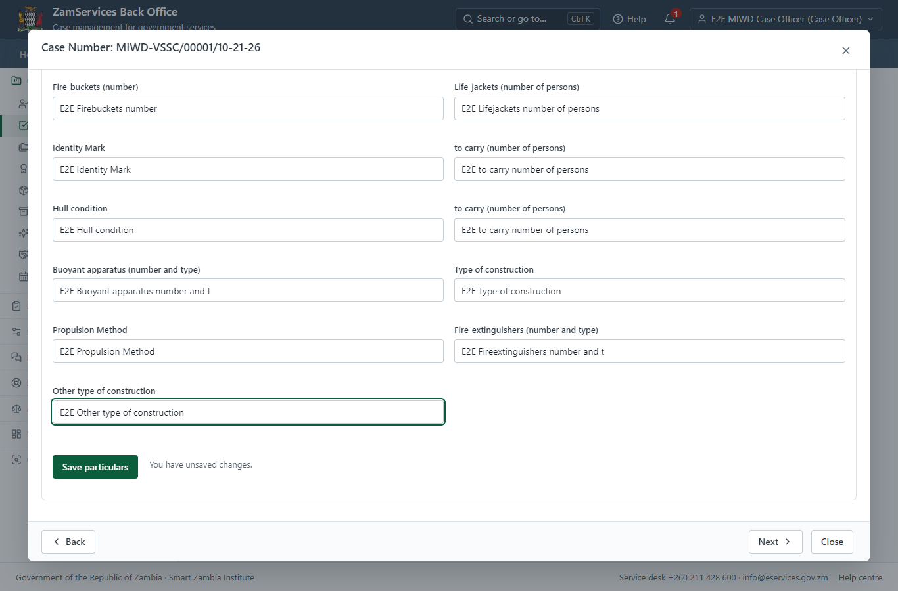Open the chat messages sidebar icon
The height and width of the screenshot is (591, 898).
(16, 357)
